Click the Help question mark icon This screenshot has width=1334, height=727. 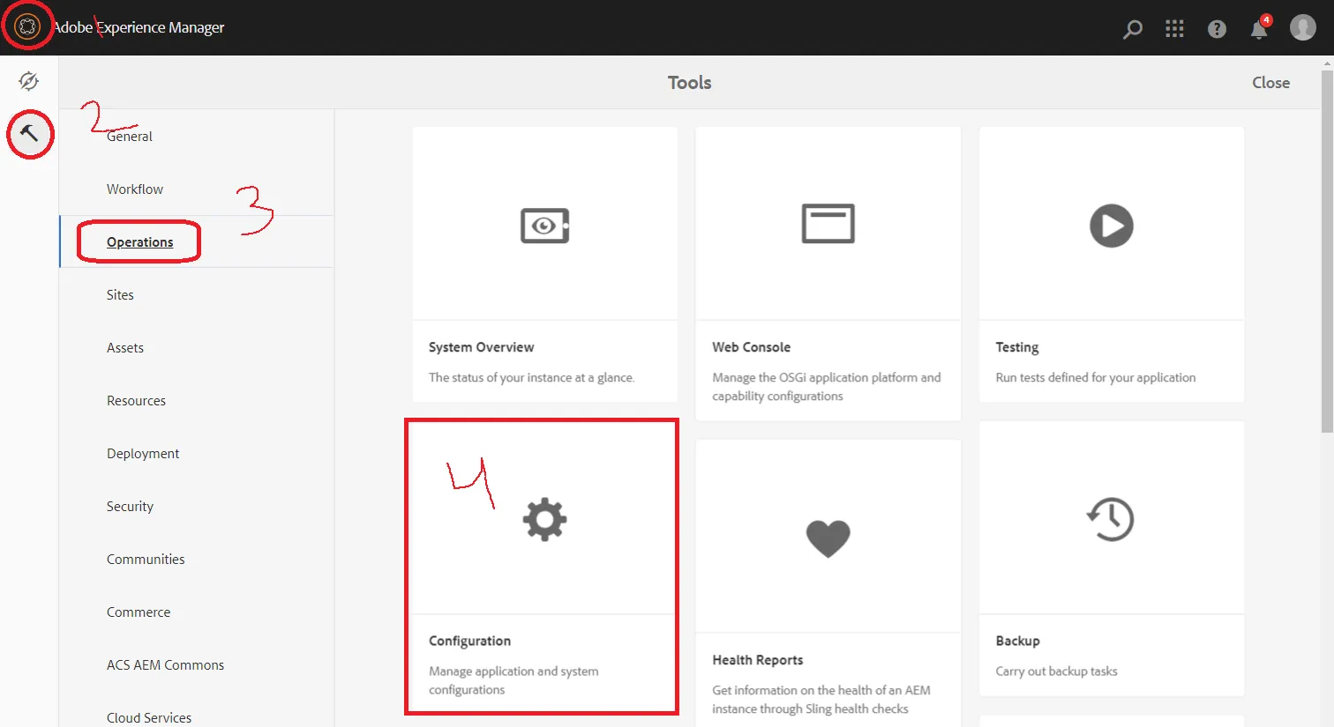tap(1217, 29)
